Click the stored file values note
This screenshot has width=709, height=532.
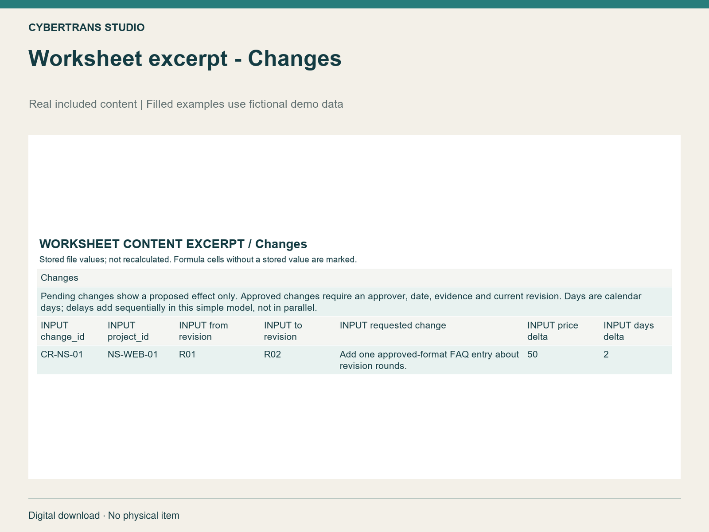click(198, 260)
